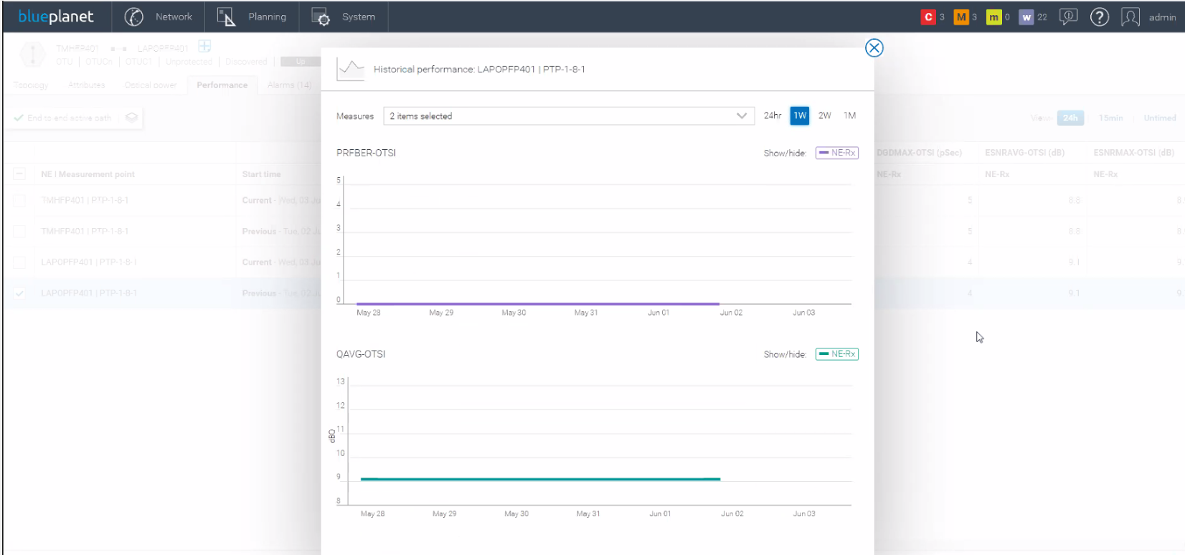The height and width of the screenshot is (555, 1185).
Task: Choose the 2W time range
Action: (x=825, y=115)
